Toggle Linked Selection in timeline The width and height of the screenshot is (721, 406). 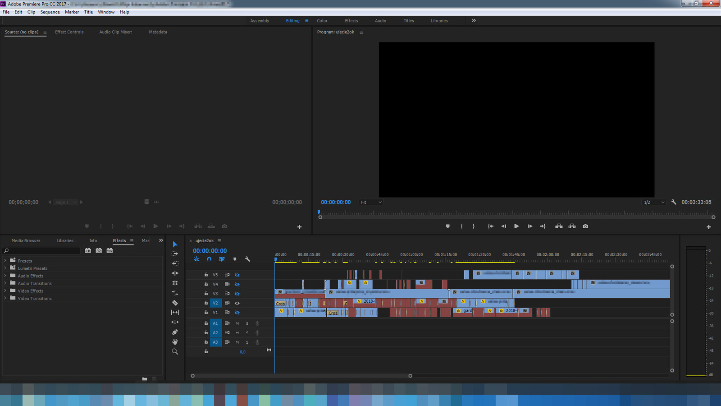click(x=222, y=259)
